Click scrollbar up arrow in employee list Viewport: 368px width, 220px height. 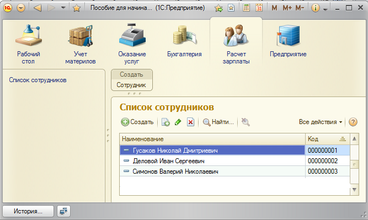pos(354,139)
